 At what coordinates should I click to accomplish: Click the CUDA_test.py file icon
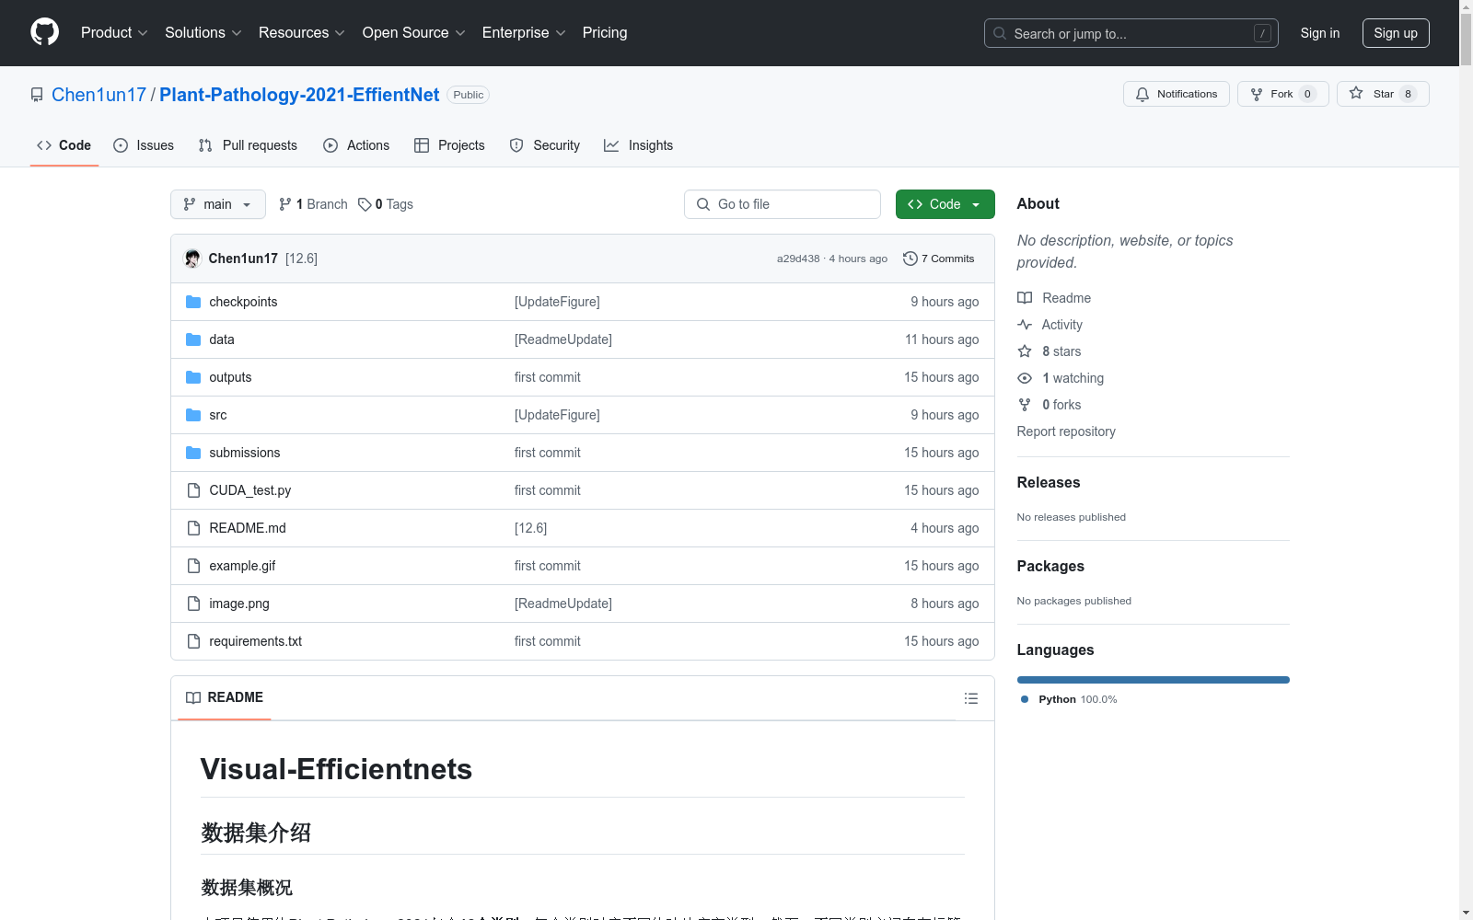click(193, 490)
